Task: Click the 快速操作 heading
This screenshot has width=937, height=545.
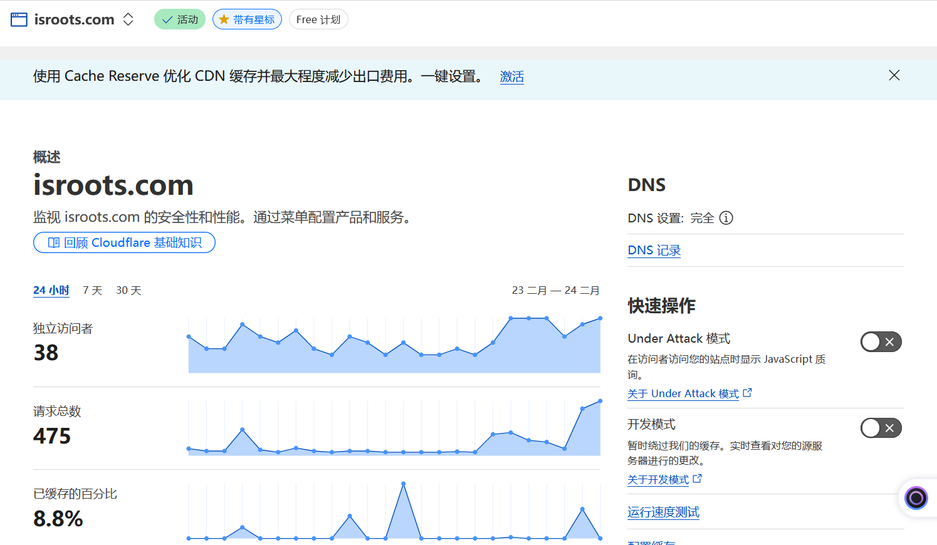Action: coord(662,306)
